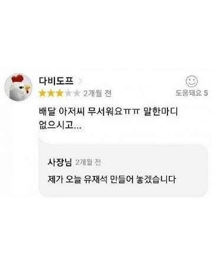
Task: Click the ㅠㅠ crying emoticon in the review
Action: pos(131,112)
